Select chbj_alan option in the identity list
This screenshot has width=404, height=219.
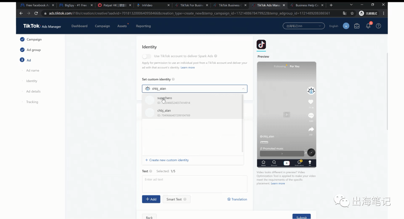coord(192,113)
